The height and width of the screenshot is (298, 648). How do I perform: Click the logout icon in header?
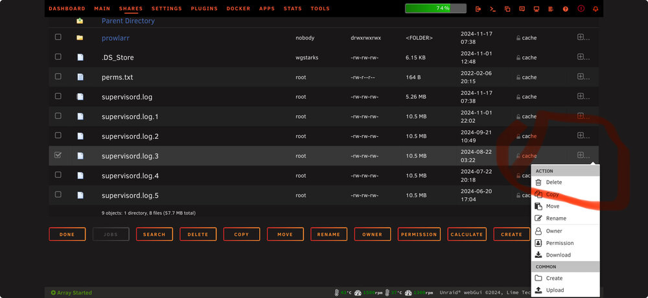478,8
